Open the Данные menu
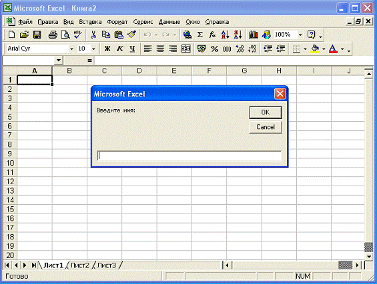This screenshot has width=377, height=284. pyautogui.click(x=169, y=22)
